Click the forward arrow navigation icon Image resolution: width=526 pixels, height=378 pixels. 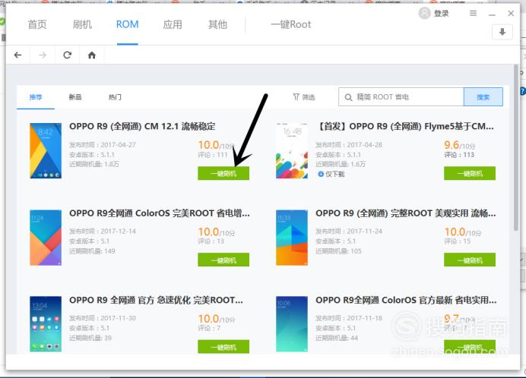[43, 55]
